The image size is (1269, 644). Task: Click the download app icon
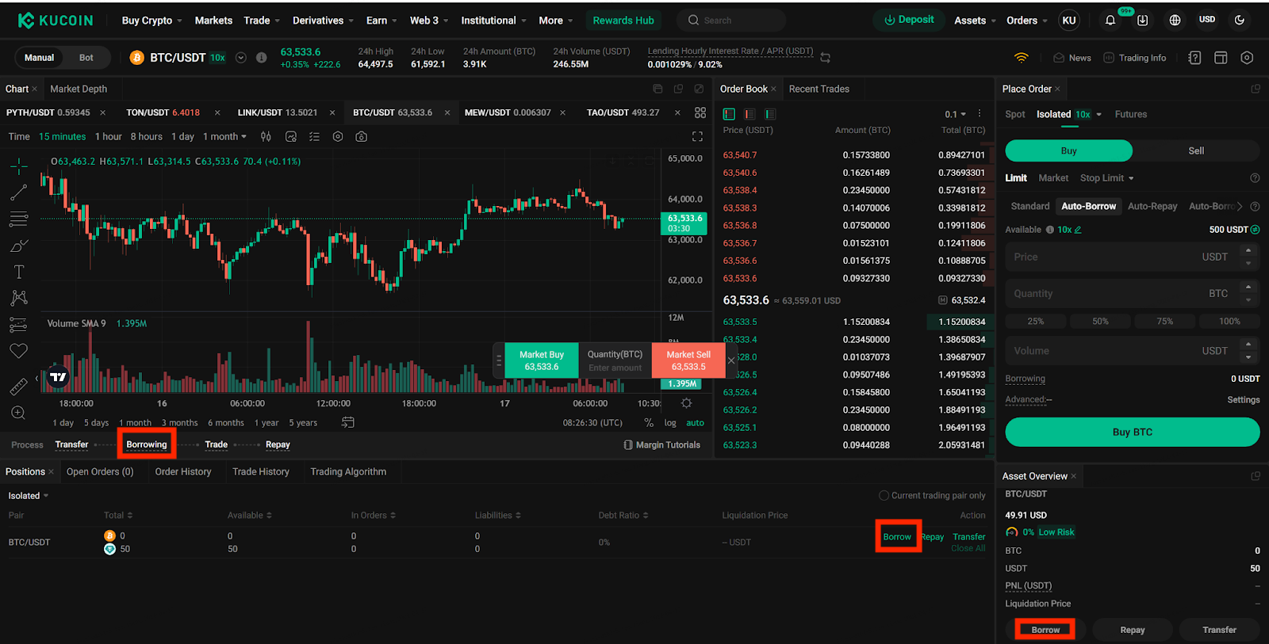pyautogui.click(x=1142, y=21)
